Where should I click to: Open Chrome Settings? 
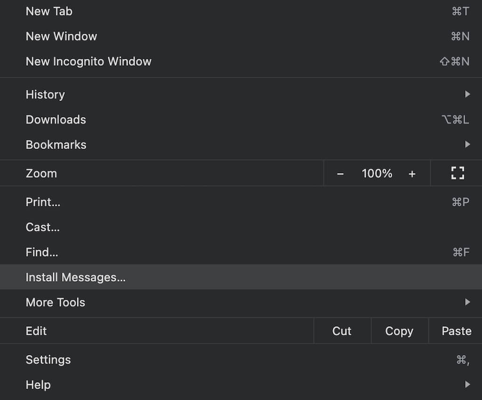(48, 360)
